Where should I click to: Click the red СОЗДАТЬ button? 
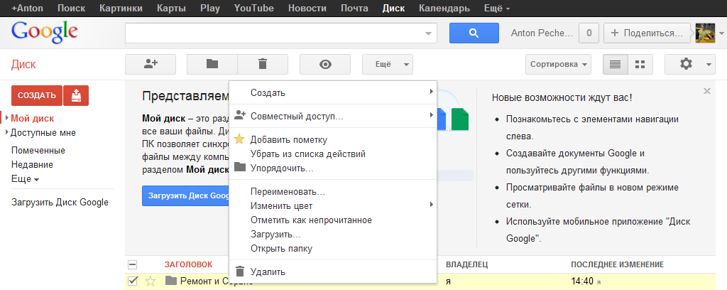pyautogui.click(x=37, y=95)
